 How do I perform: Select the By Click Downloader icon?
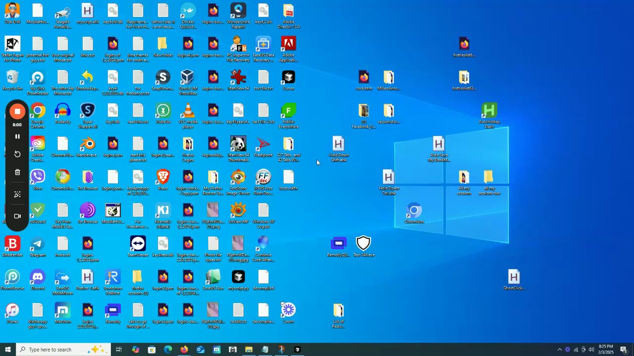click(38, 83)
